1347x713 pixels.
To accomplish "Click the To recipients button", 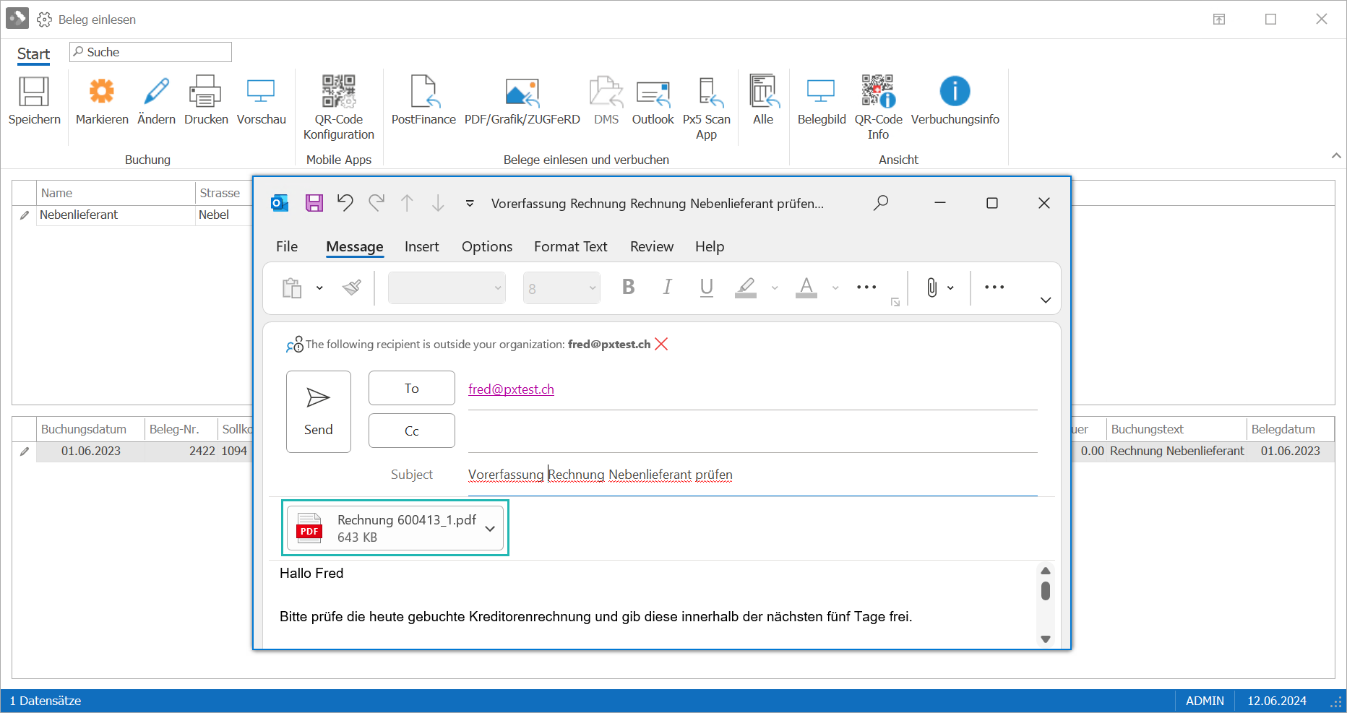I will pyautogui.click(x=412, y=389).
